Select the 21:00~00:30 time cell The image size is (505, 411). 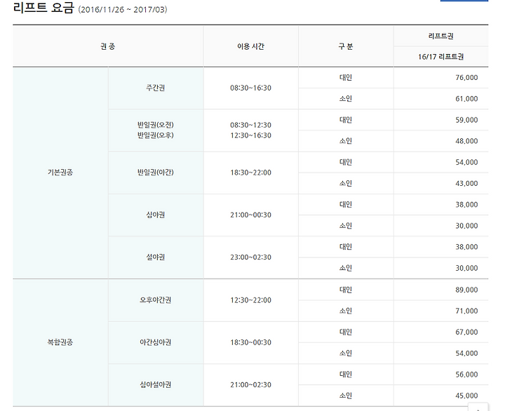click(250, 215)
